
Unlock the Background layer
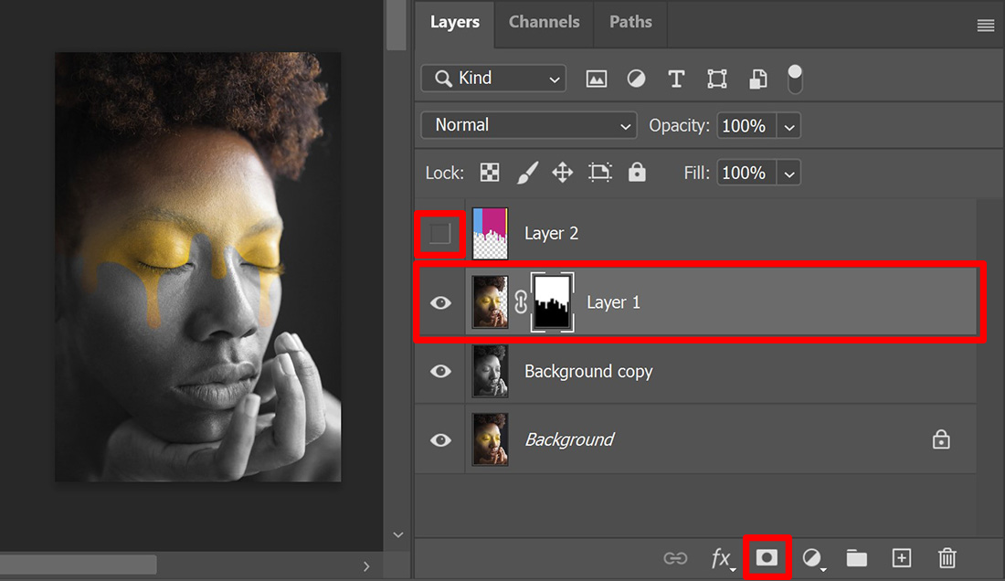click(941, 439)
